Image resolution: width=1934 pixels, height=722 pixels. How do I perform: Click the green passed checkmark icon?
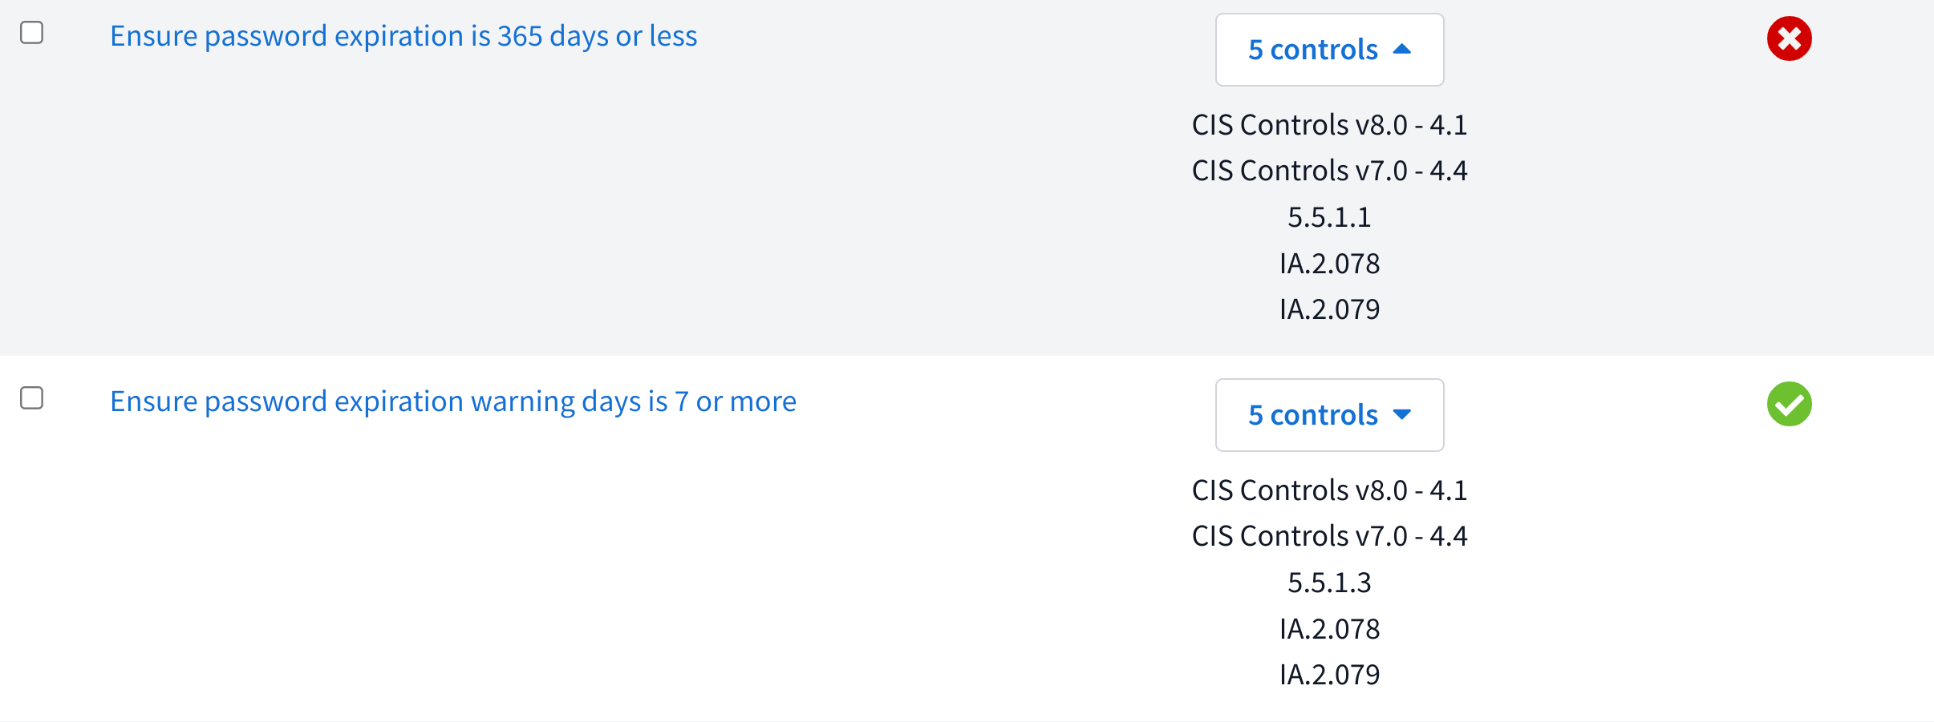[1789, 404]
